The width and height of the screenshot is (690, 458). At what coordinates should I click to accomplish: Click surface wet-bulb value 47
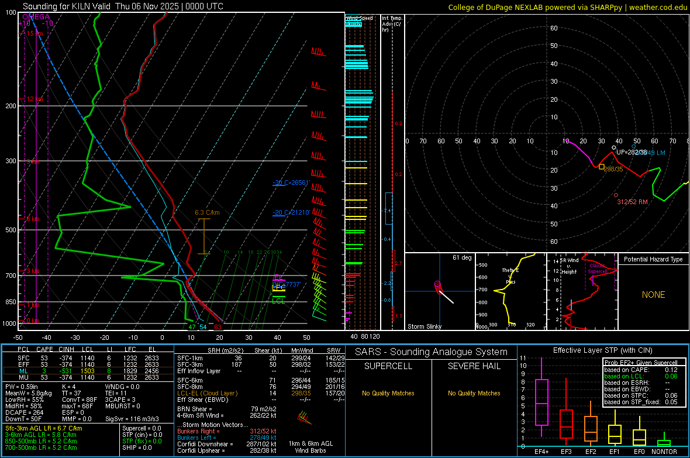(192, 327)
